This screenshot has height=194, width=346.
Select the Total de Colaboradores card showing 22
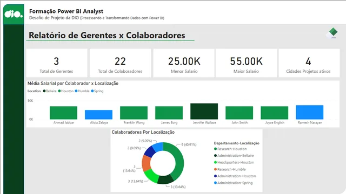coord(120,63)
